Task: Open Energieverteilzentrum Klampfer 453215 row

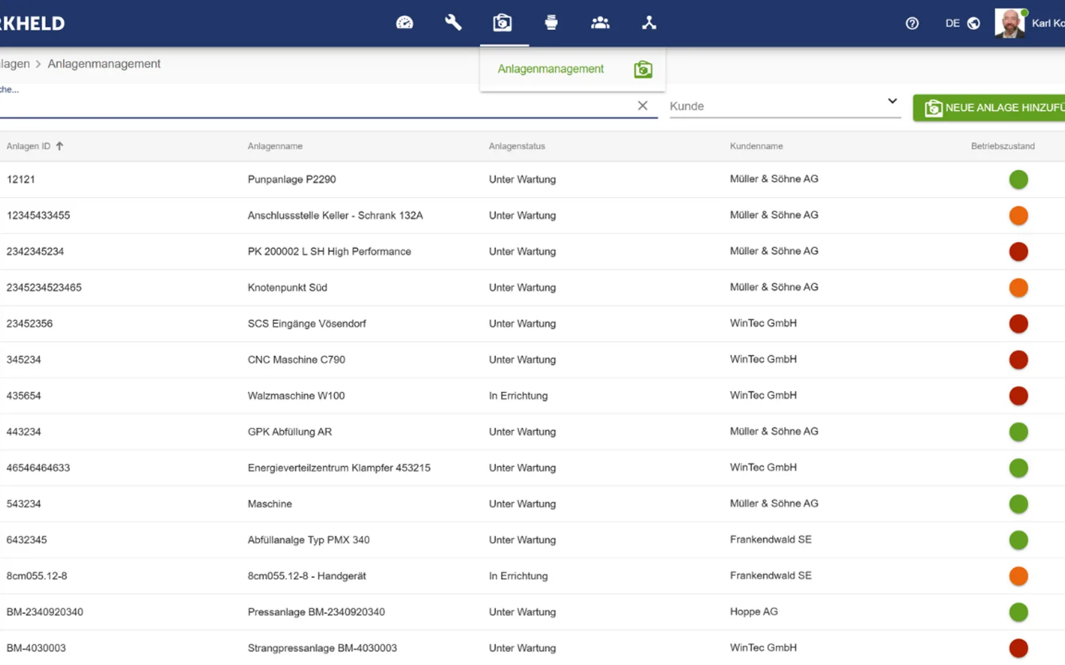Action: [x=532, y=468]
